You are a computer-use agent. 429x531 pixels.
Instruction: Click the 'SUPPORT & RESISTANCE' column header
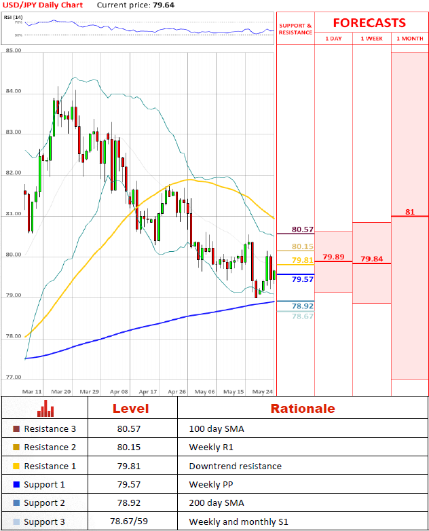pos(295,29)
